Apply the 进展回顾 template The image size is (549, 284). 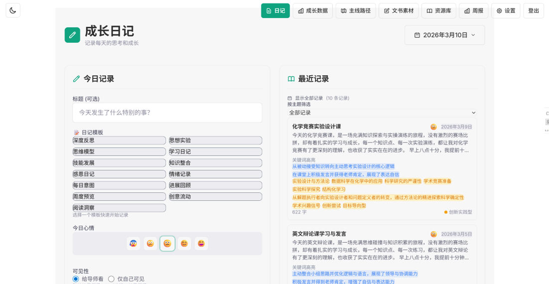(215, 185)
